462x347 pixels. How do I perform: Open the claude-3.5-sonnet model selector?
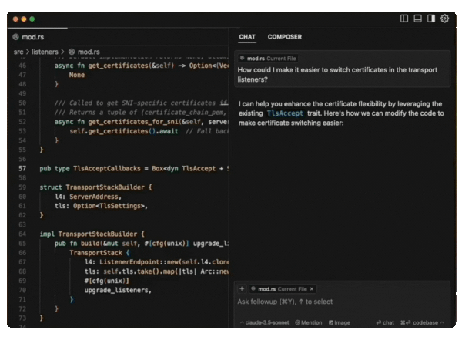coord(265,322)
